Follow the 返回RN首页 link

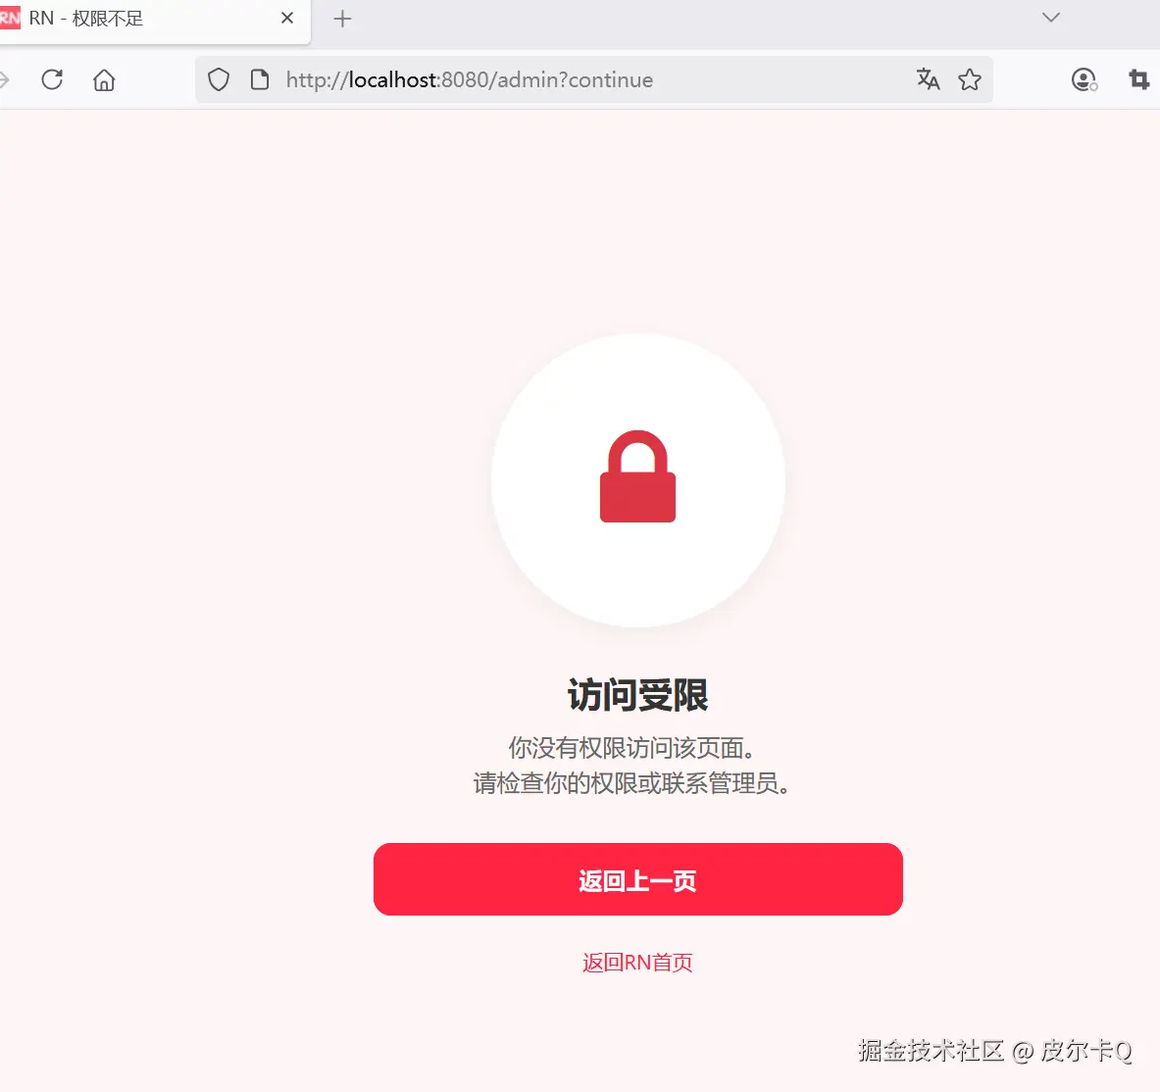pyautogui.click(x=637, y=963)
